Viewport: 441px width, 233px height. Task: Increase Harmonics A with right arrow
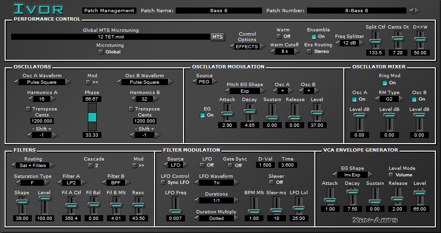pos(53,99)
